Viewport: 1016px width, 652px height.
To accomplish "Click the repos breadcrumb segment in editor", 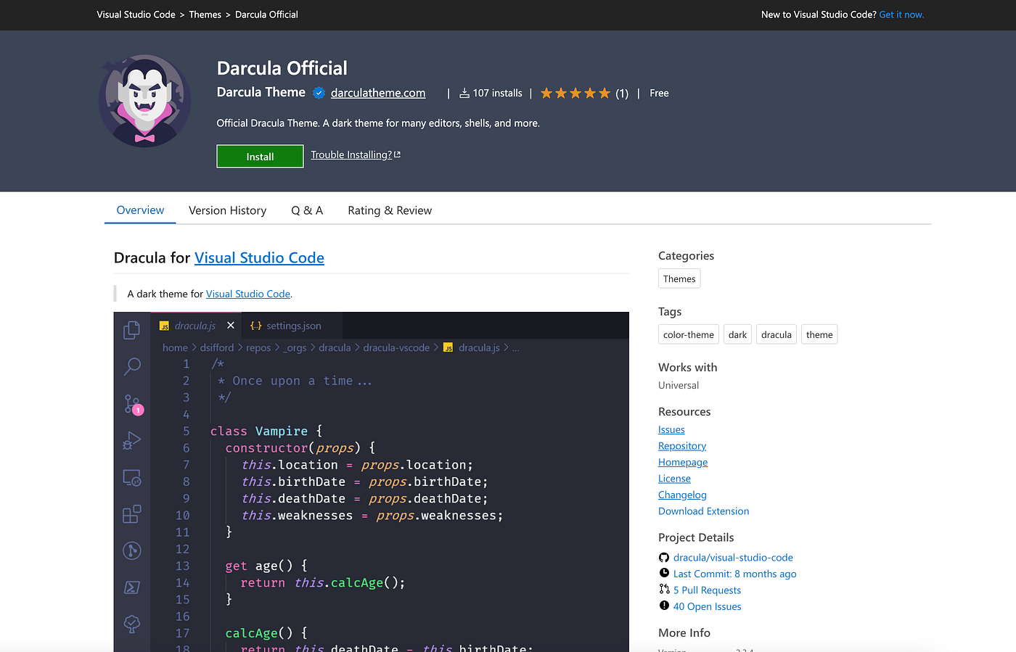I will coord(258,347).
